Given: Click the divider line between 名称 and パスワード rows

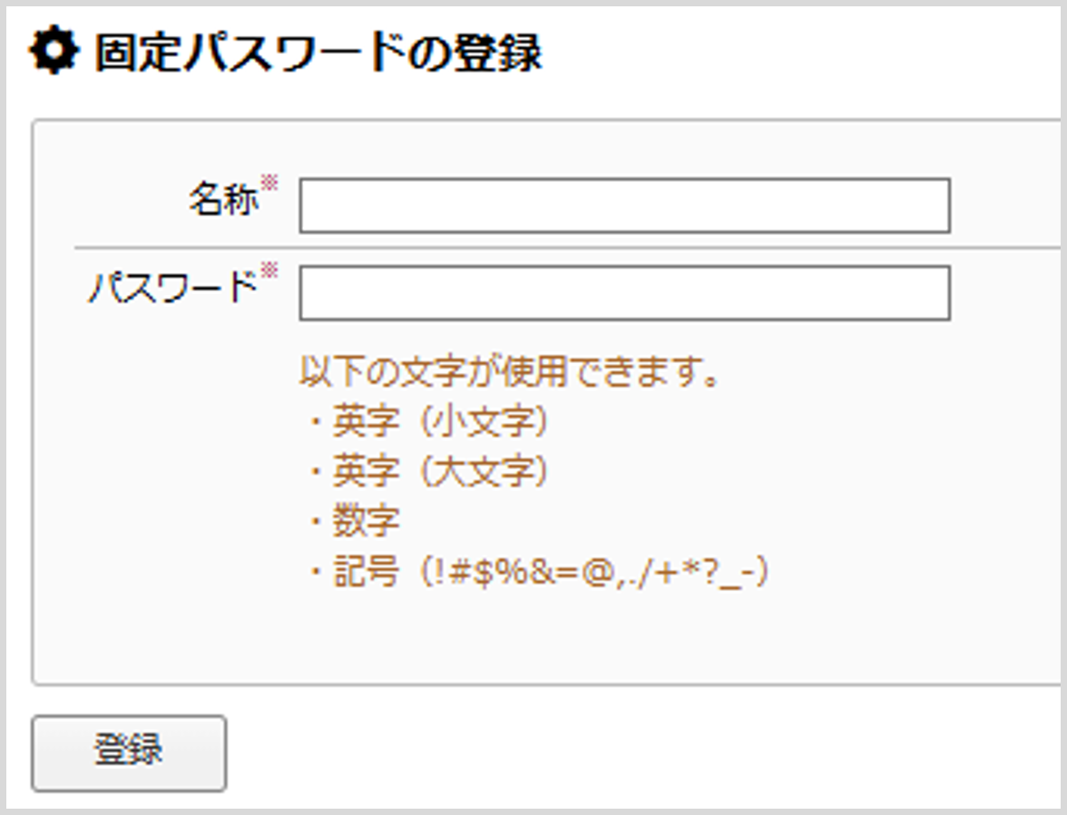Looking at the screenshot, I should (x=563, y=247).
